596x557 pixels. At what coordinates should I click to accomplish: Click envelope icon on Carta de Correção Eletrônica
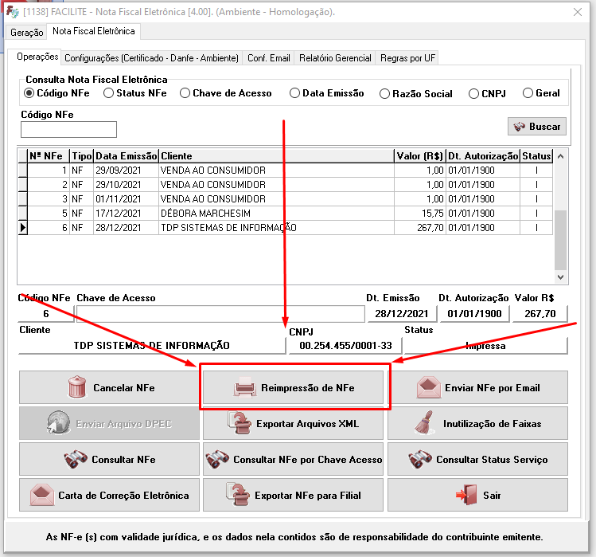click(41, 495)
